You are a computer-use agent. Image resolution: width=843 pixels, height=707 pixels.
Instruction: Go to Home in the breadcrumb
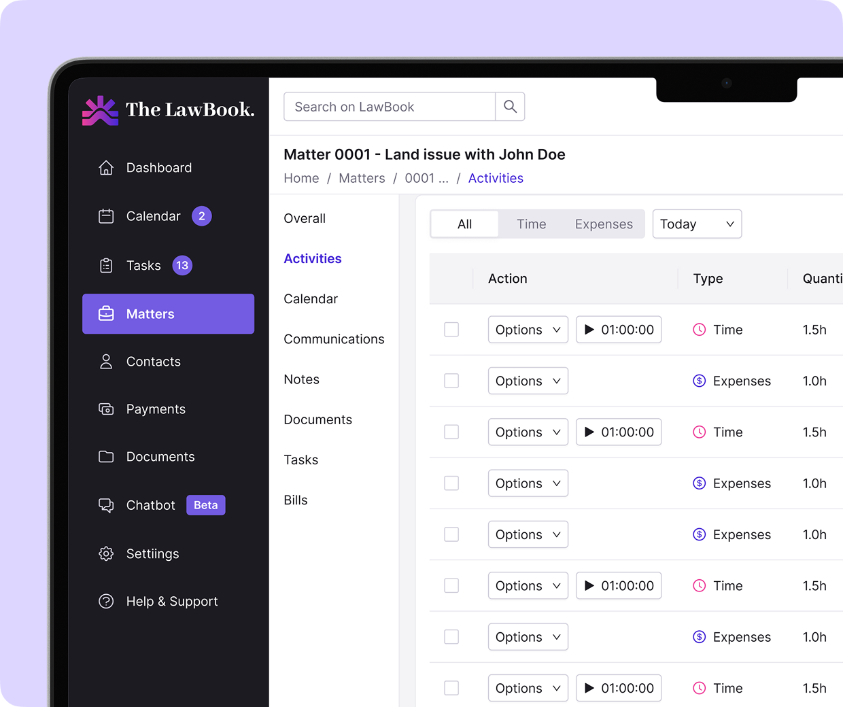(301, 178)
